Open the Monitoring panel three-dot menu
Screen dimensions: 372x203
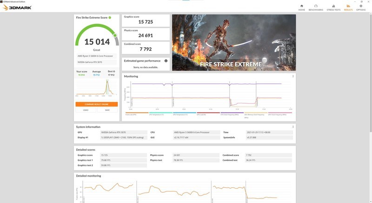click(293, 76)
